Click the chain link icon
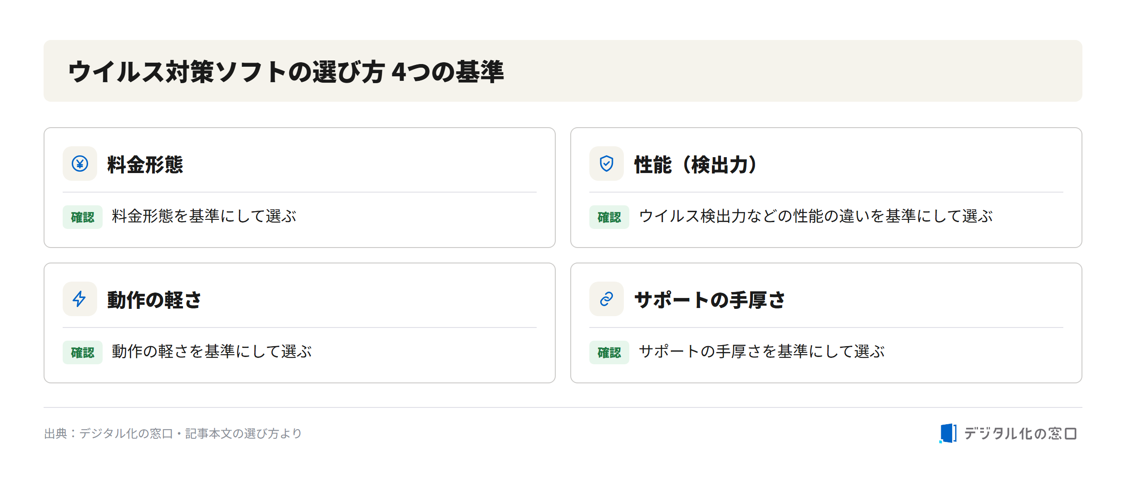 click(x=607, y=299)
